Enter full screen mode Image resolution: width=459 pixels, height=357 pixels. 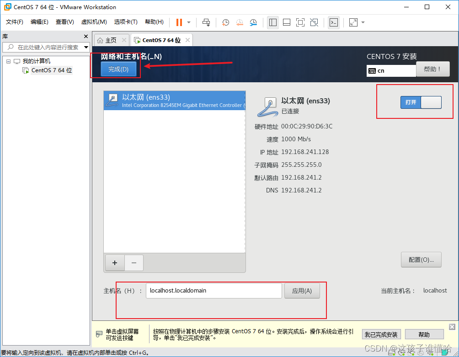[x=300, y=22]
